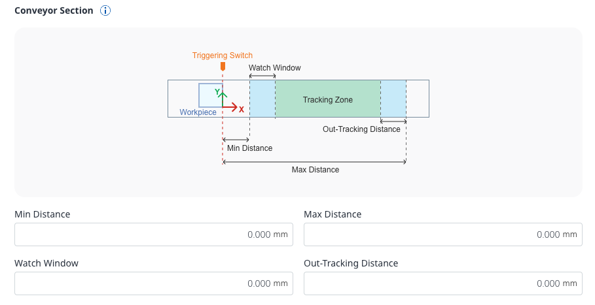
Task: Click the blue zone right of Tracking Zone
Action: pos(393,99)
